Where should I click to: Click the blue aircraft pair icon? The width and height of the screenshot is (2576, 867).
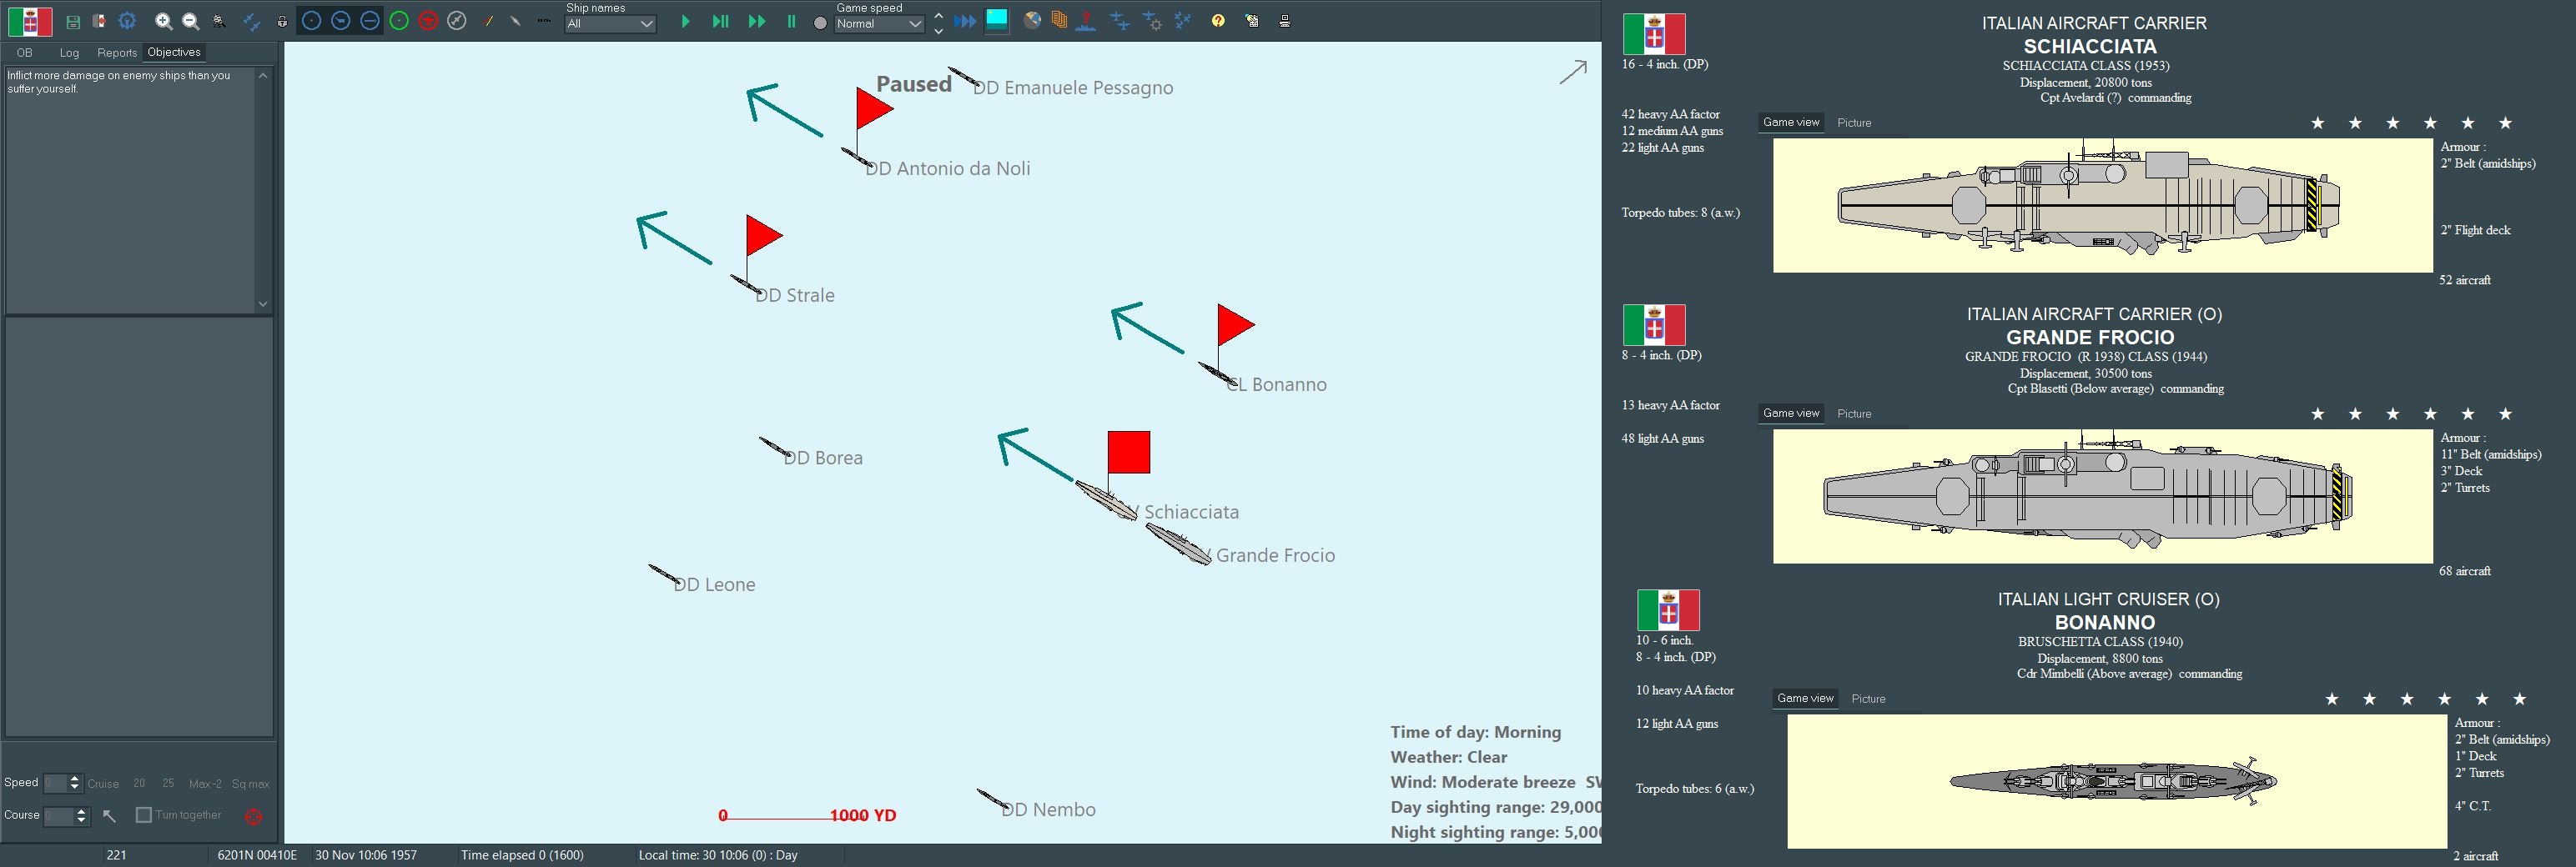(252, 21)
